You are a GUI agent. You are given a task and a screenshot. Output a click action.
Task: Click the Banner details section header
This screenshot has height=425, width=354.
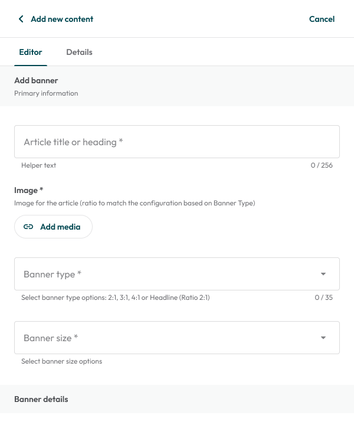(41, 399)
